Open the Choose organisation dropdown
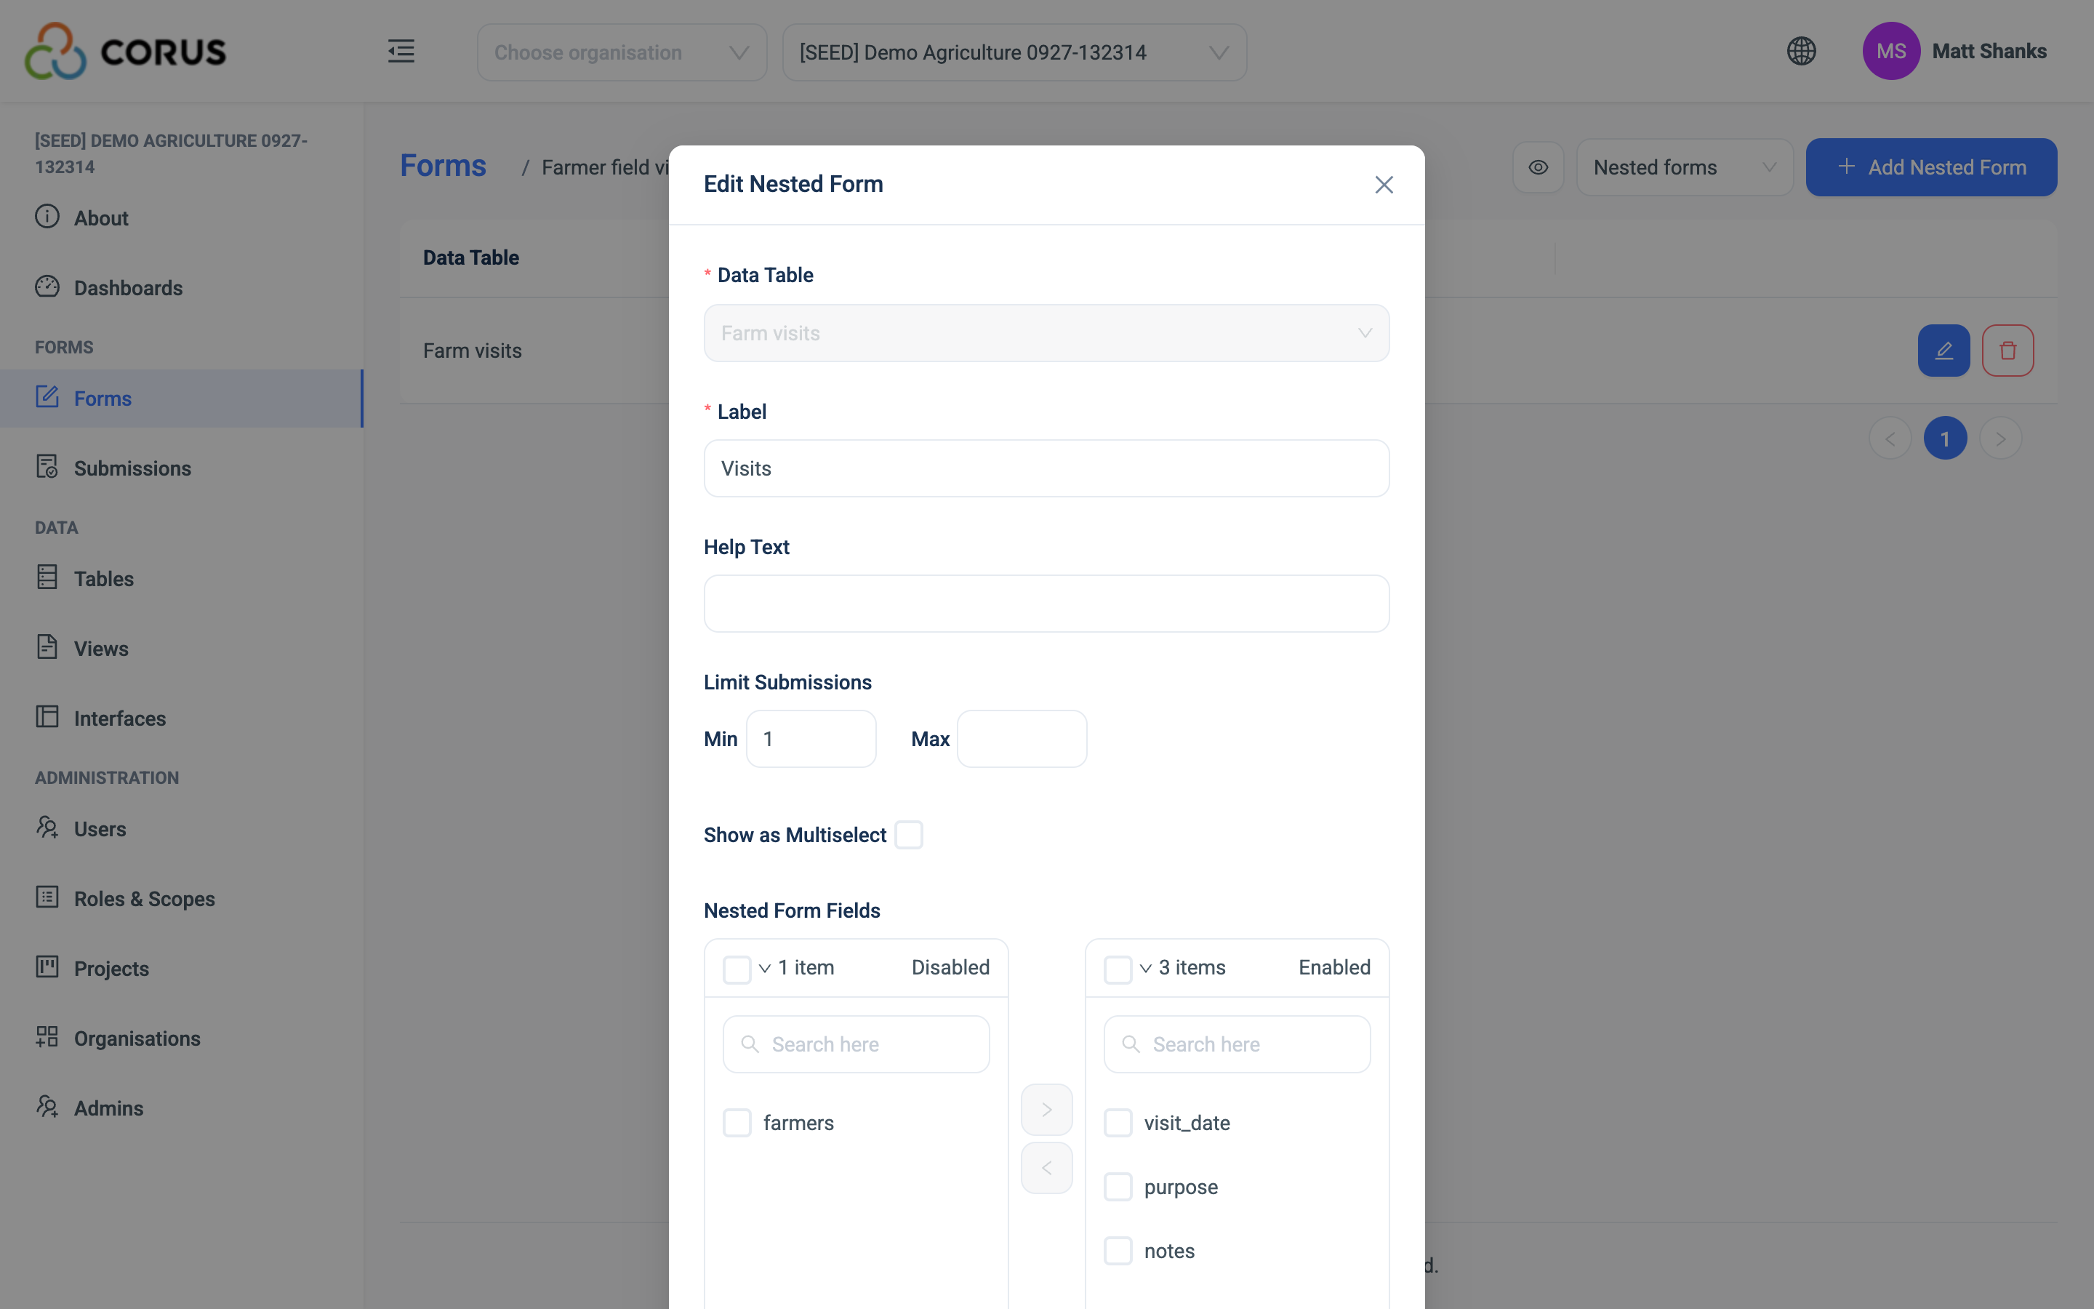The height and width of the screenshot is (1309, 2094). point(621,52)
